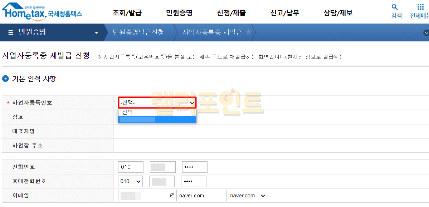Select the -선택- option in the open list
Screen dimensions: 429x207
(157, 112)
